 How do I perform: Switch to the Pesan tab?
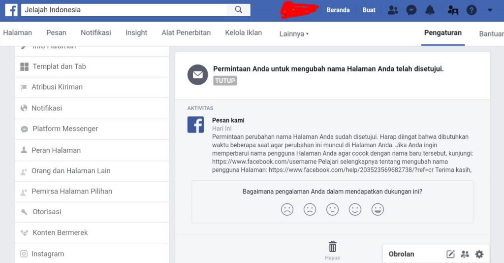point(56,33)
